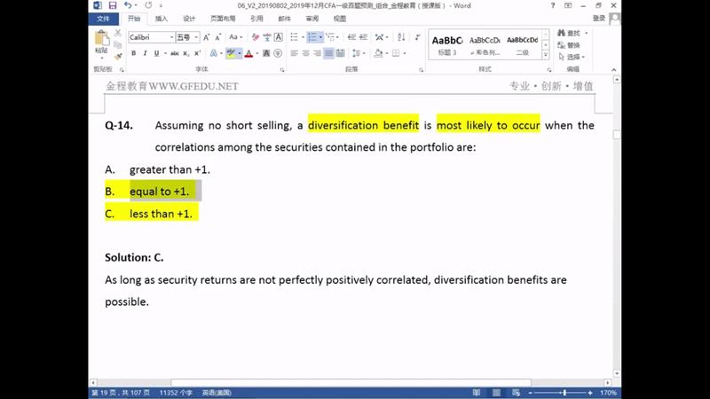
Task: Apply the Heading 3 (标题 3) style
Action: click(x=447, y=45)
